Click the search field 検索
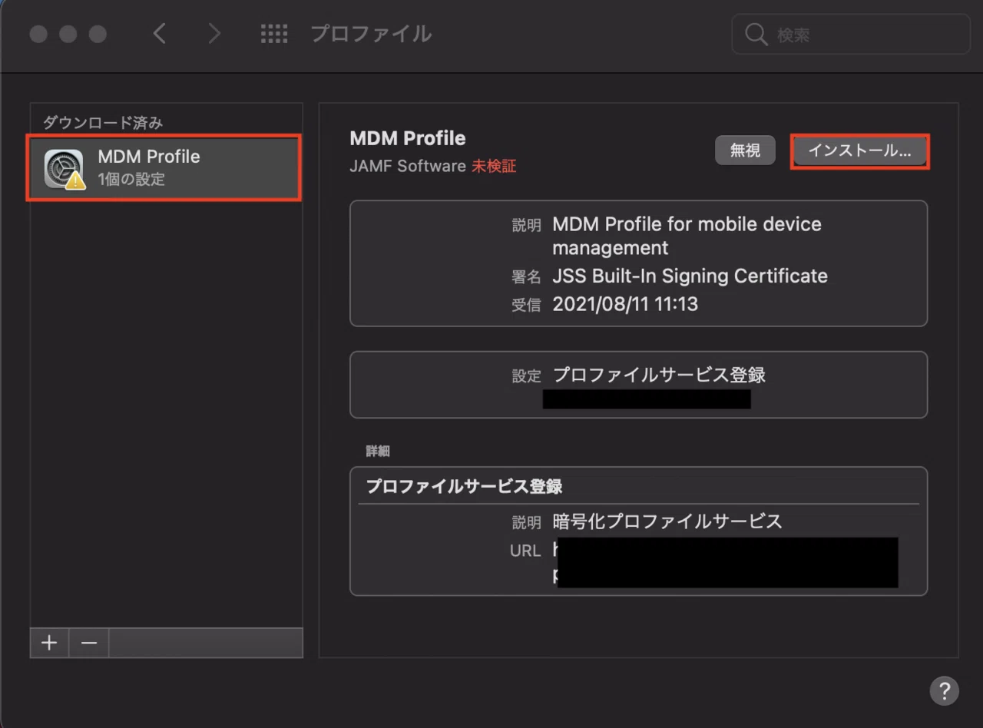This screenshot has height=728, width=983. tap(851, 35)
